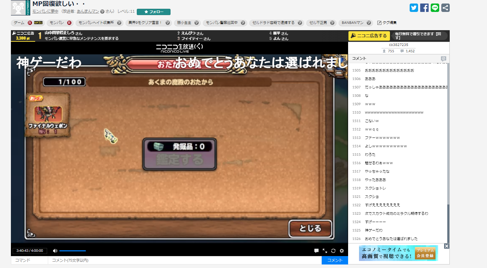The width and height of the screenshot is (487, 268).
Task: Open the モンパレヘイト収集所 tag
Action: tap(96, 23)
